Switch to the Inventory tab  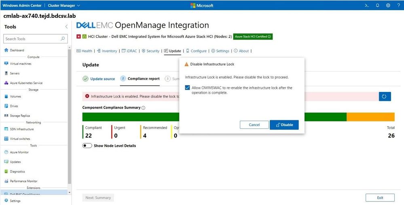point(107,51)
